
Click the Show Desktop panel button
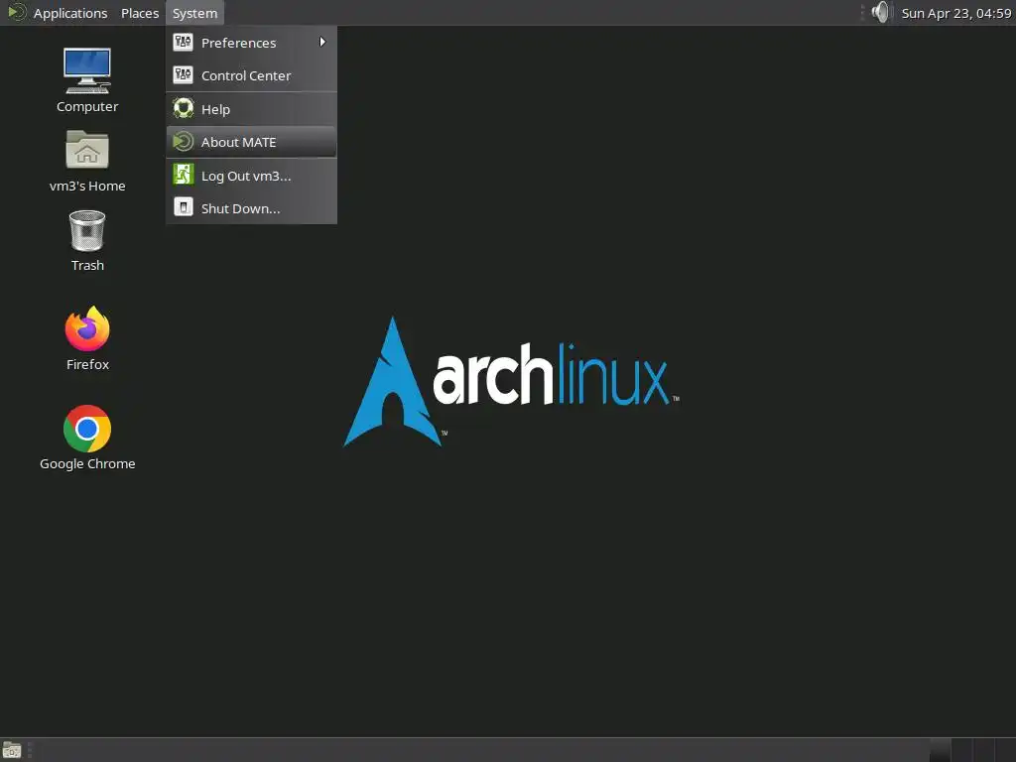(x=12, y=750)
